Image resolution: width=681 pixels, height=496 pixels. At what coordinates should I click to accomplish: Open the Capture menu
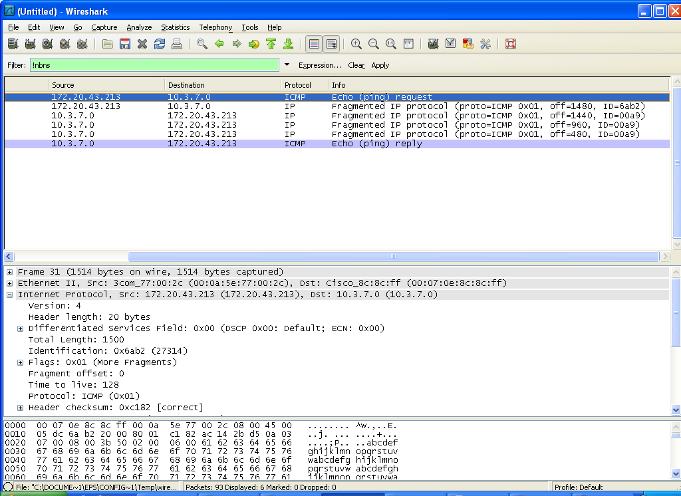coord(104,27)
